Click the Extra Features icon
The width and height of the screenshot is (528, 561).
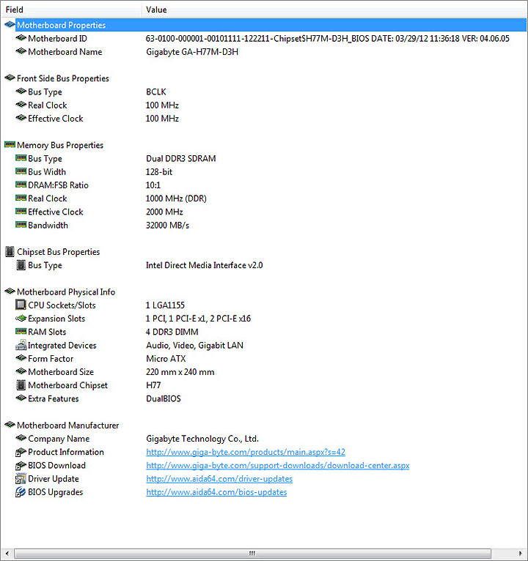pyautogui.click(x=21, y=398)
